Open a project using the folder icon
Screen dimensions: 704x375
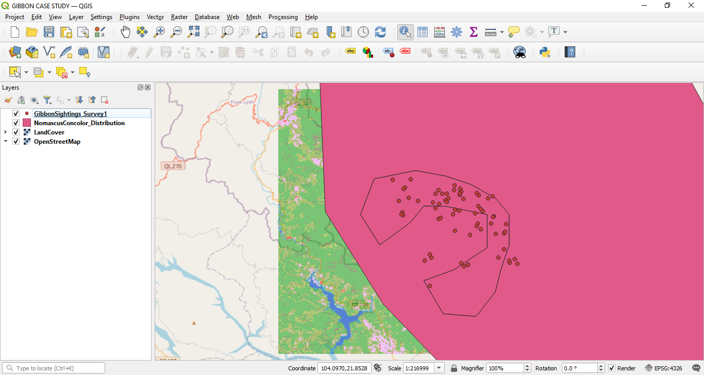pyautogui.click(x=32, y=32)
